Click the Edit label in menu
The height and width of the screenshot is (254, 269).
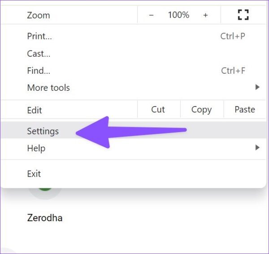35,110
